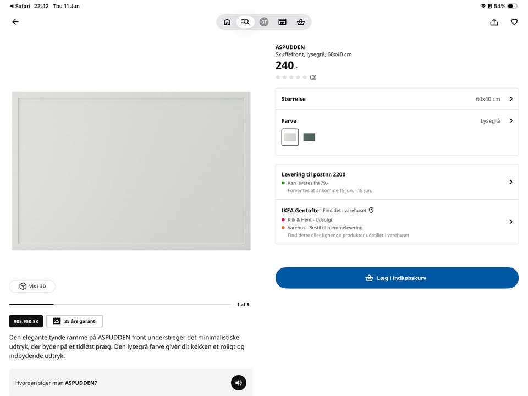528x396 pixels.
Task: Click 'Skuffefront, lysegrå, 60x40 cm' text
Action: point(313,54)
